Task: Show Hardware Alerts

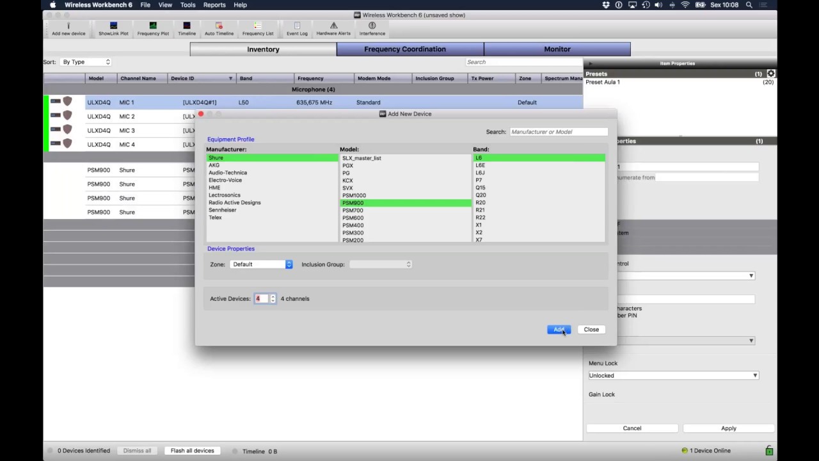Action: point(333,29)
